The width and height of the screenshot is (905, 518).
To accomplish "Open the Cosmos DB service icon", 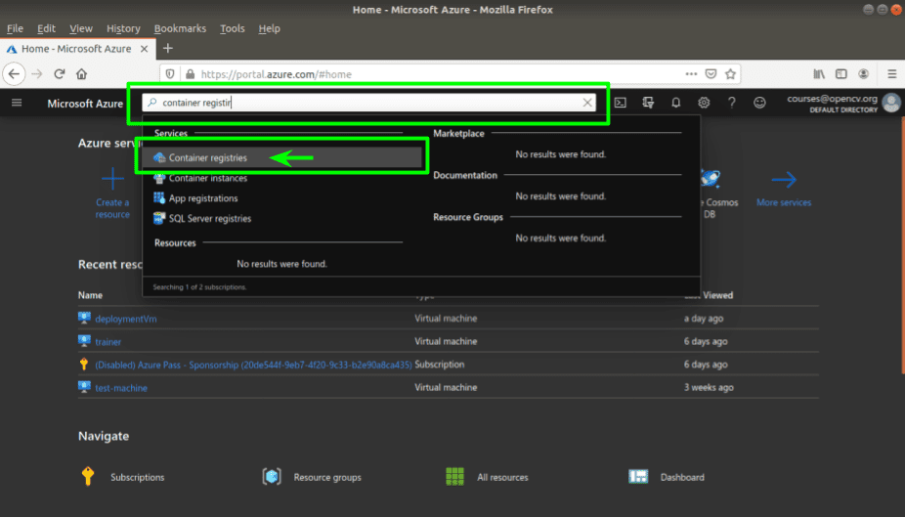I will 710,179.
